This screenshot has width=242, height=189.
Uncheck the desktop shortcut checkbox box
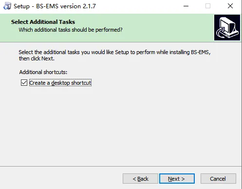click(x=24, y=82)
